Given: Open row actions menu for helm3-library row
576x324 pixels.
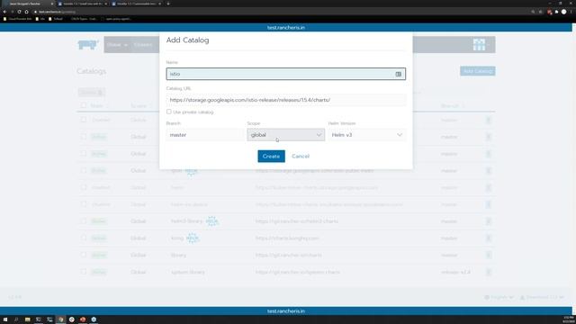Looking at the screenshot, I should (x=488, y=221).
